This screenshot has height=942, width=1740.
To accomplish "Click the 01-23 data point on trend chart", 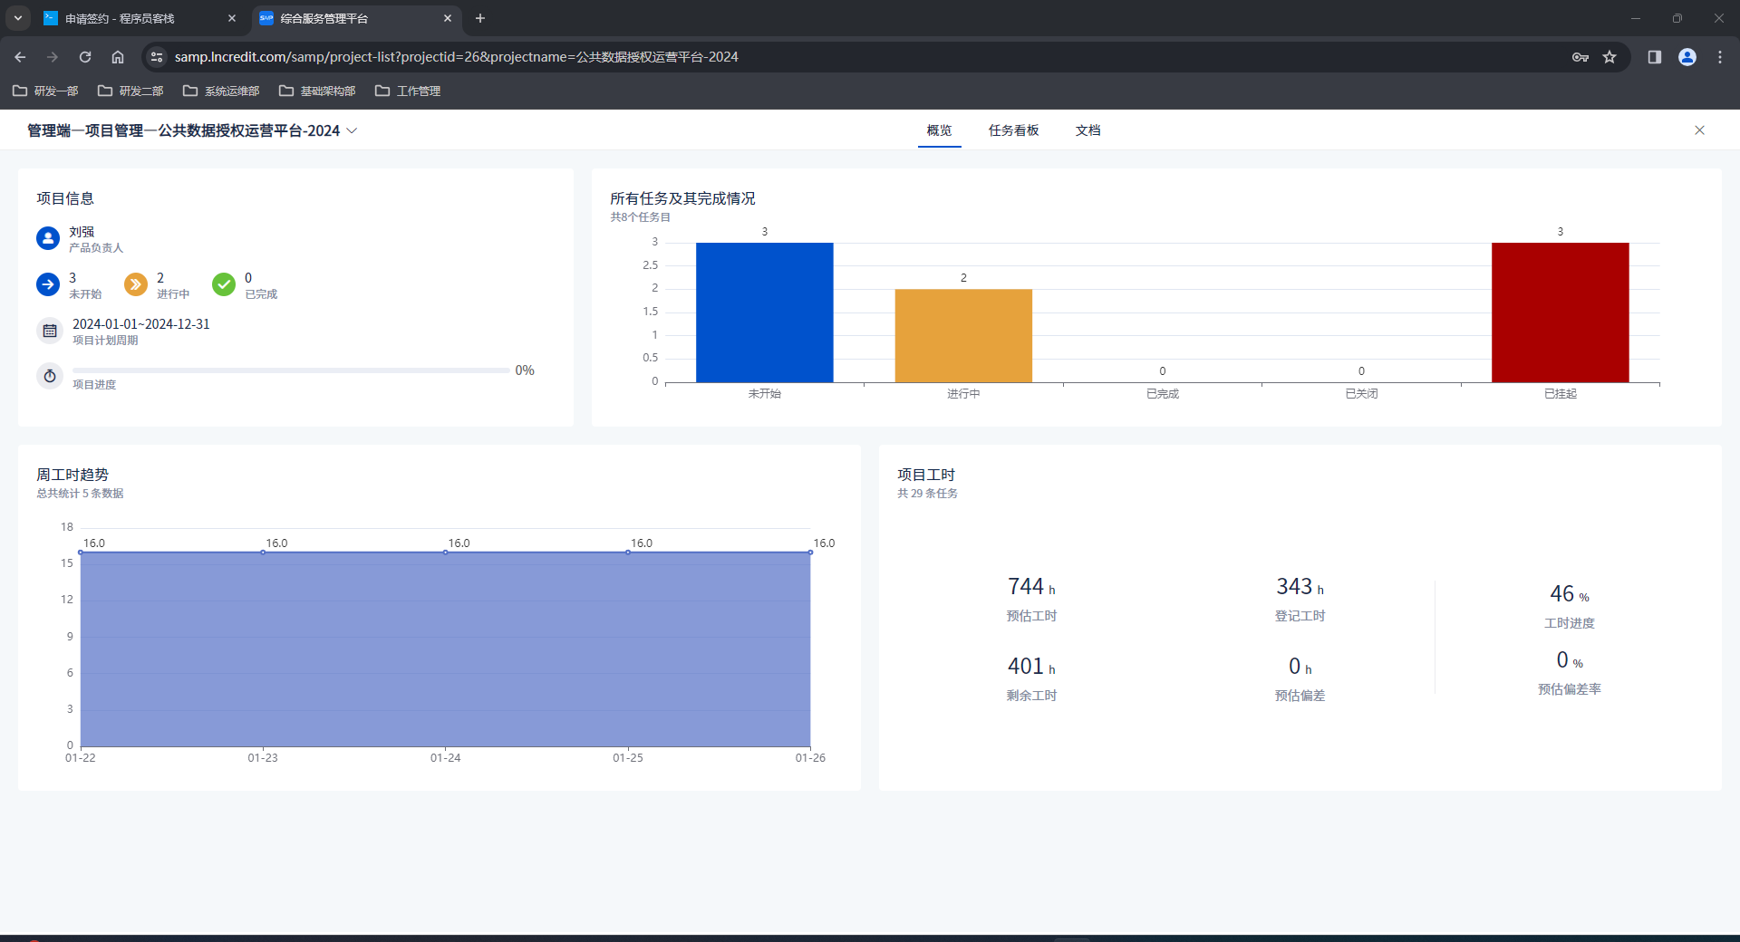I will pos(263,552).
